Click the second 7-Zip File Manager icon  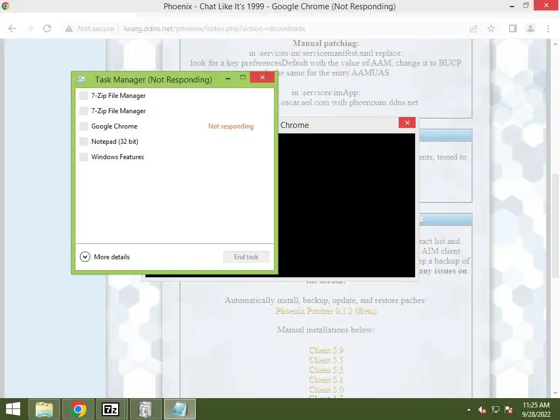coord(84,111)
